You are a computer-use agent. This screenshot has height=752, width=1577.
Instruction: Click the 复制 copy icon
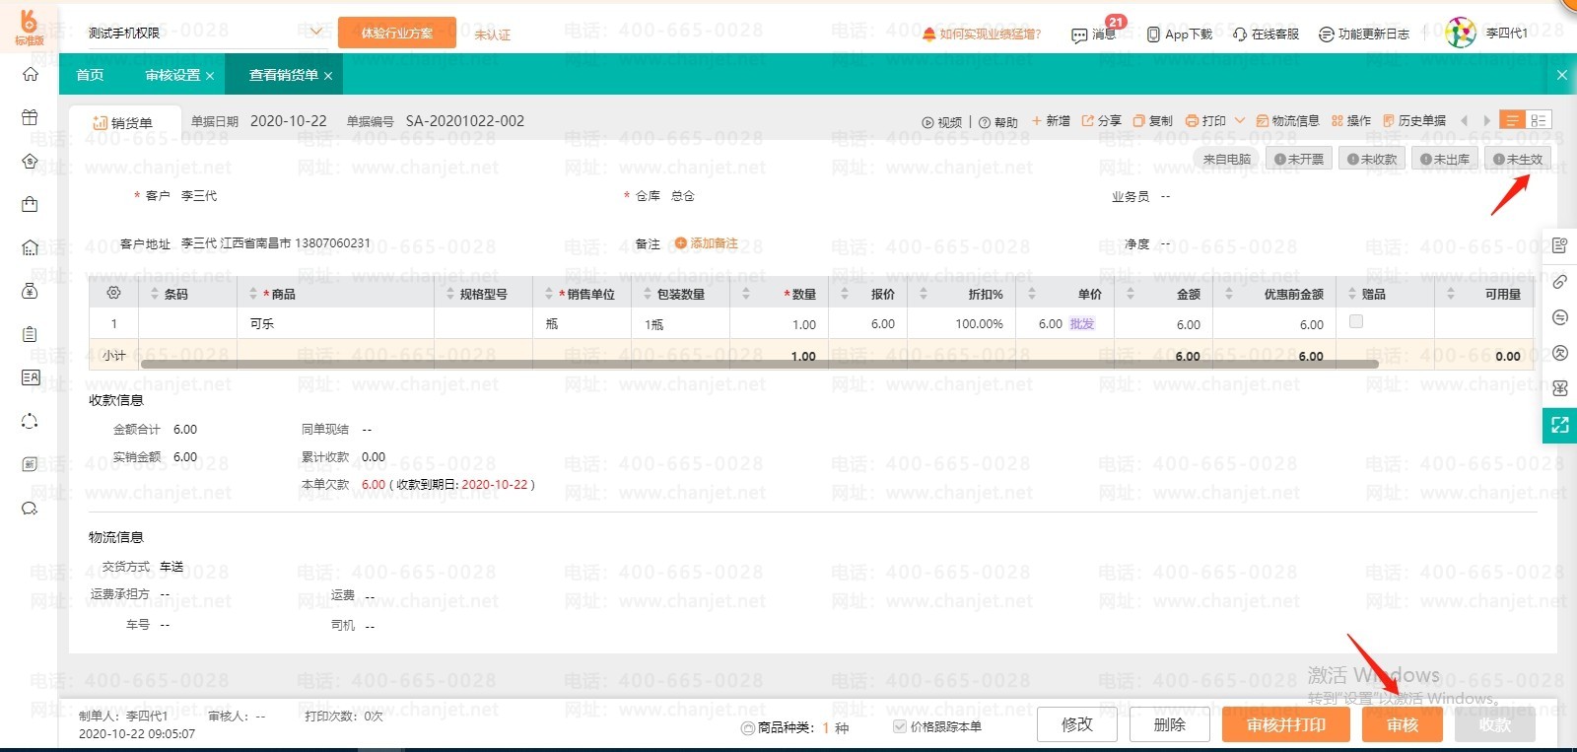click(x=1139, y=121)
